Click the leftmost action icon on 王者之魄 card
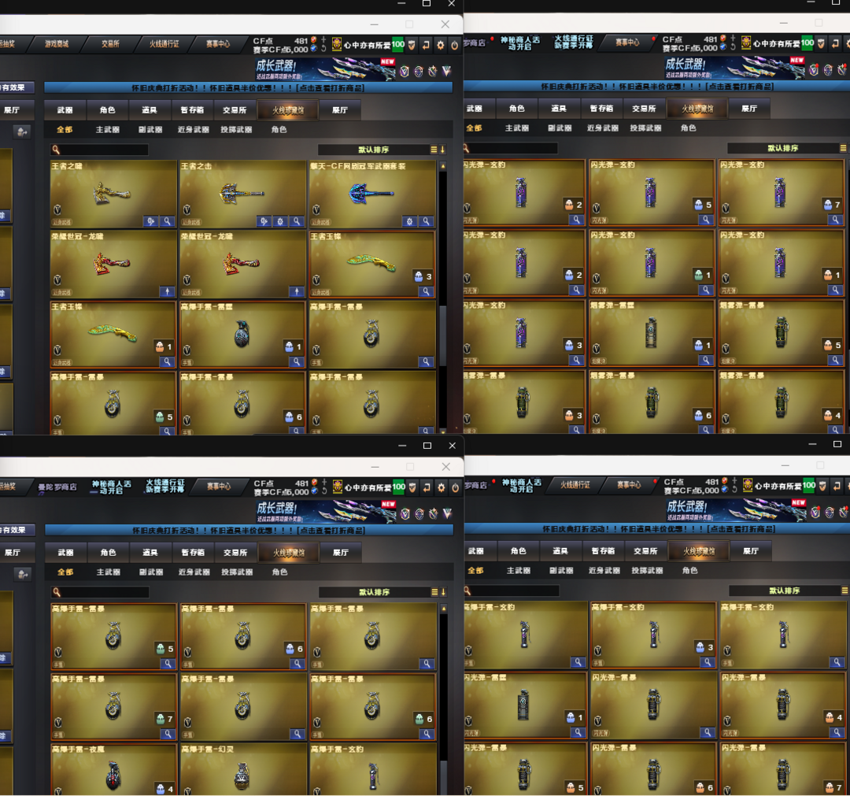This screenshot has width=850, height=796. tap(151, 222)
